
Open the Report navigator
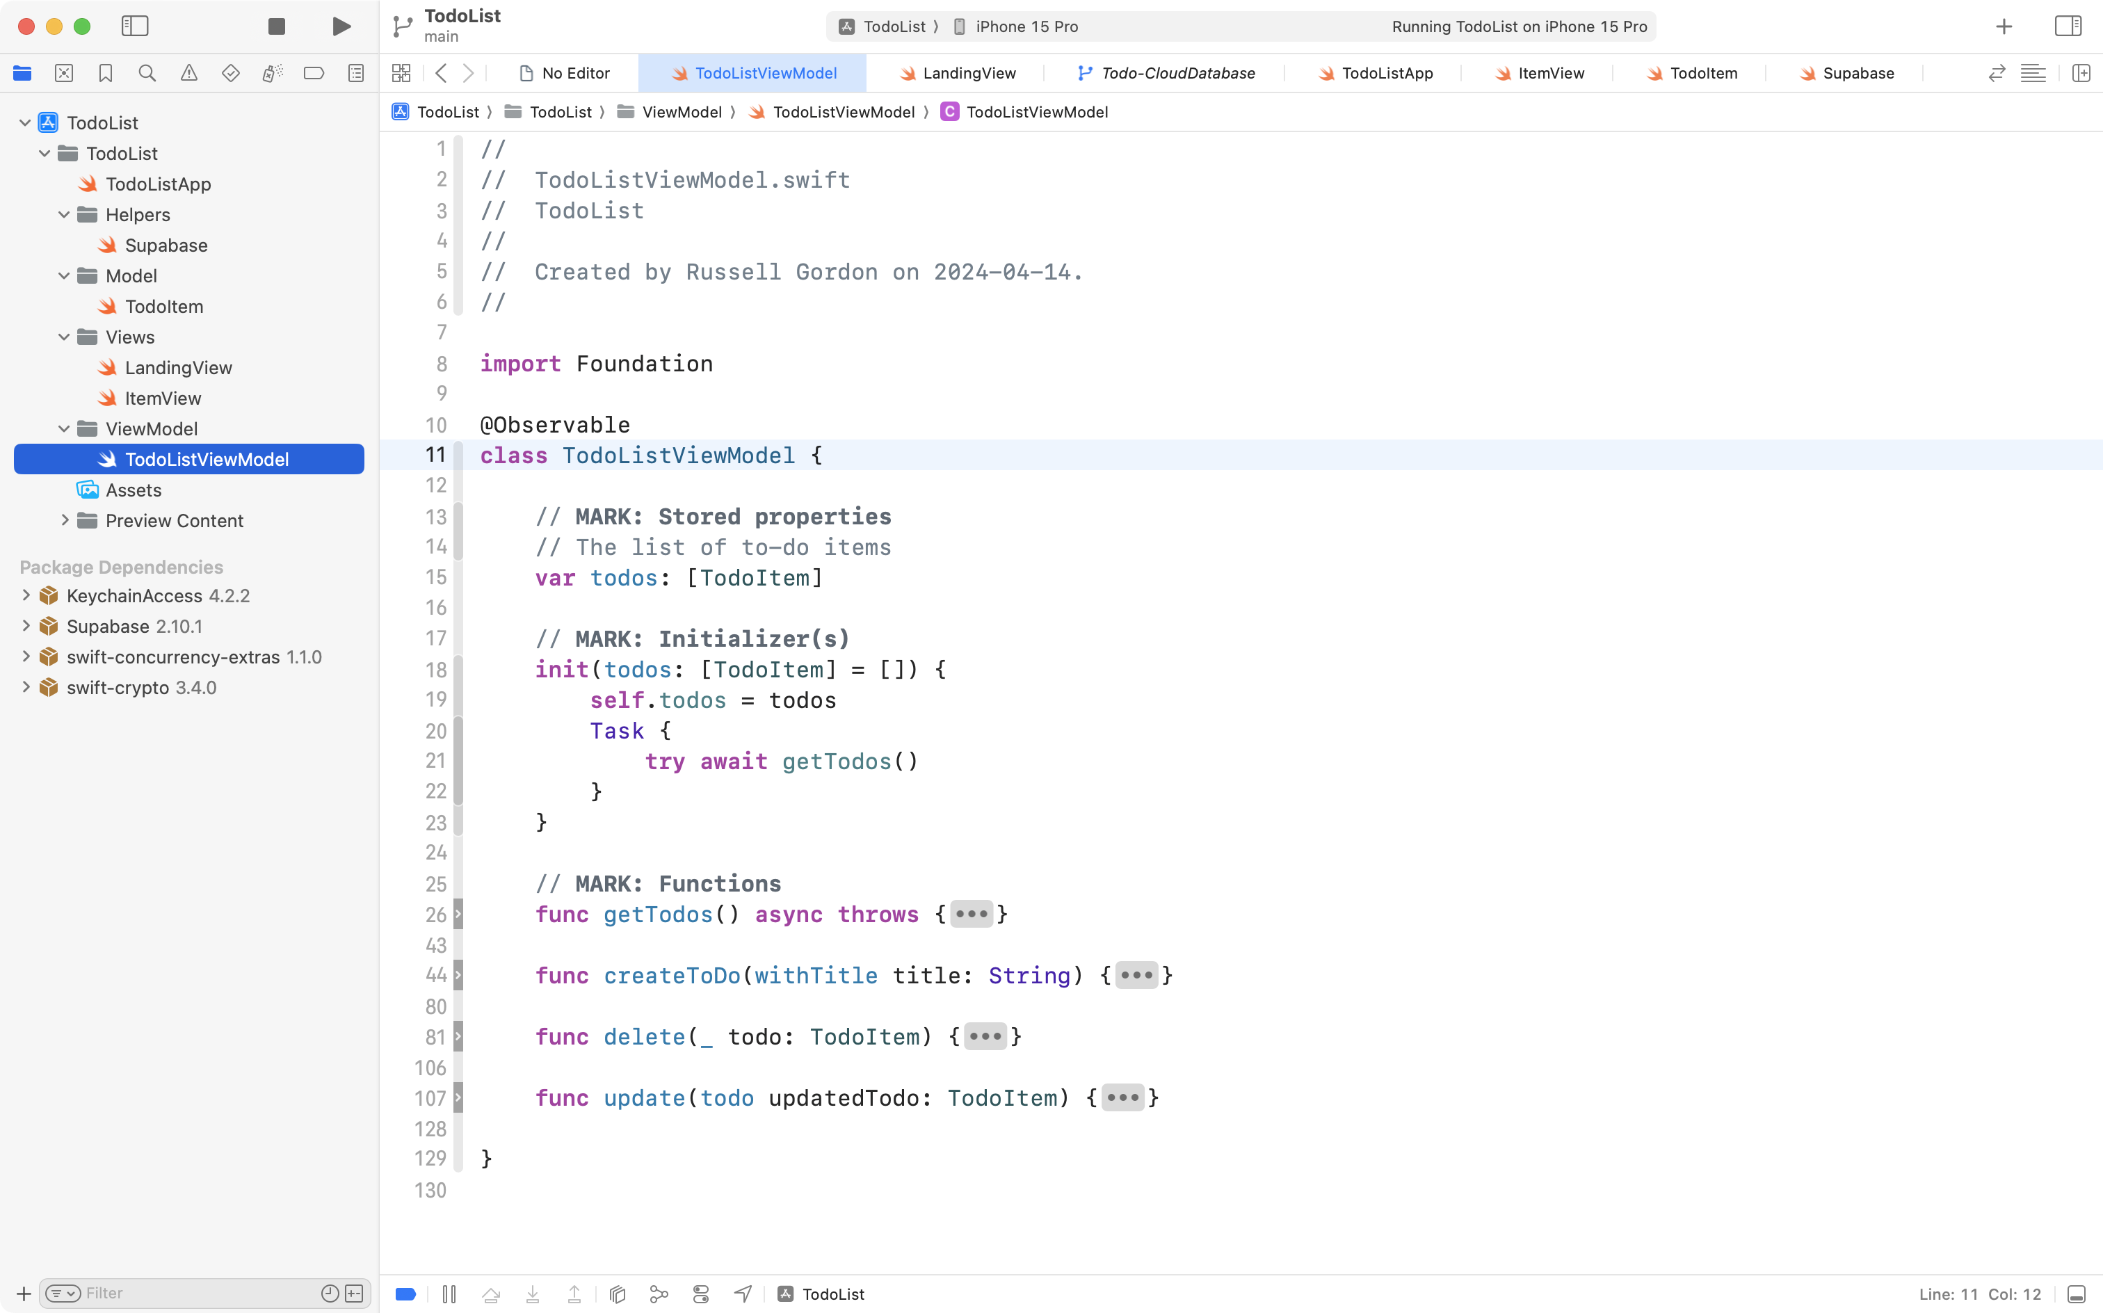tap(356, 73)
